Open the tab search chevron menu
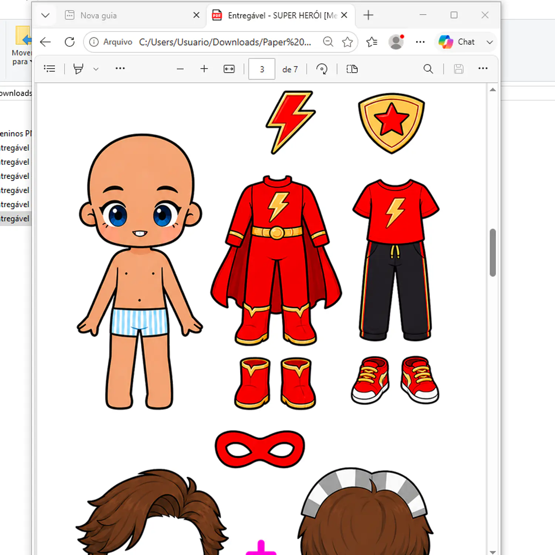555x555 pixels. (x=45, y=15)
